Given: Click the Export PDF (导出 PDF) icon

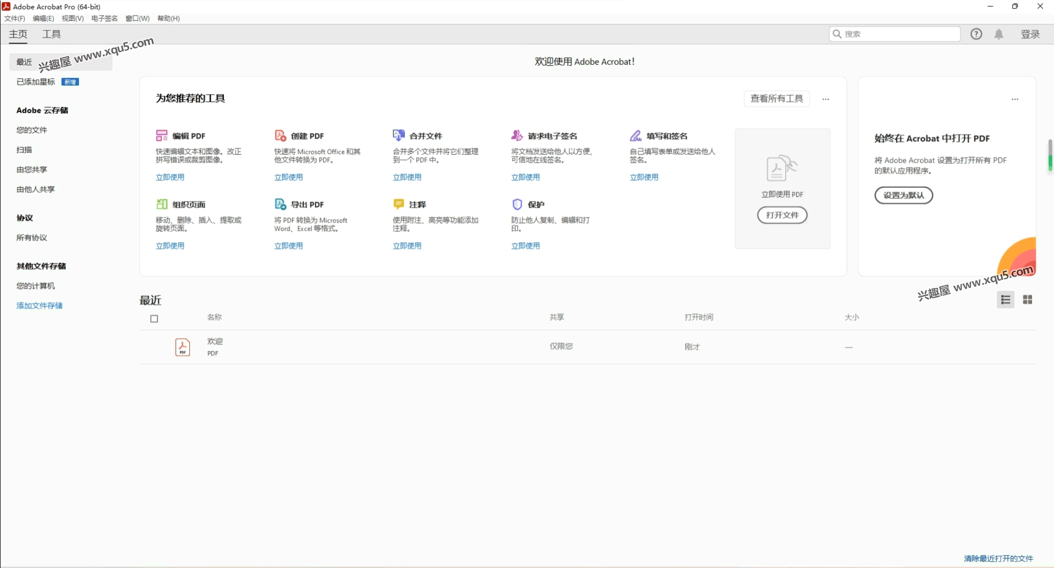Looking at the screenshot, I should 280,204.
